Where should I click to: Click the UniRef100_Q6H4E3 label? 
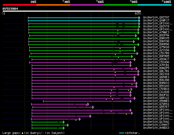[x=156, y=77]
